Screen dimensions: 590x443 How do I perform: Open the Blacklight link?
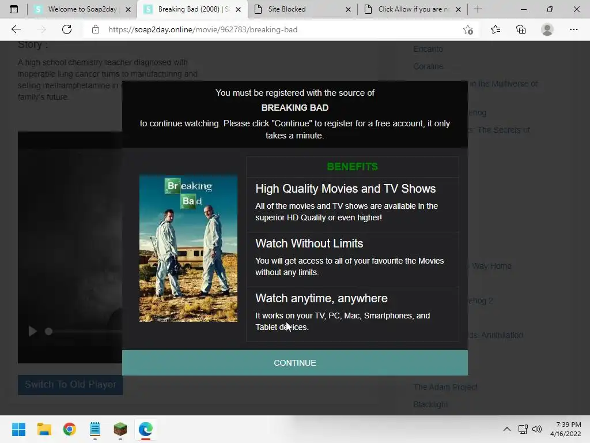coord(430,404)
